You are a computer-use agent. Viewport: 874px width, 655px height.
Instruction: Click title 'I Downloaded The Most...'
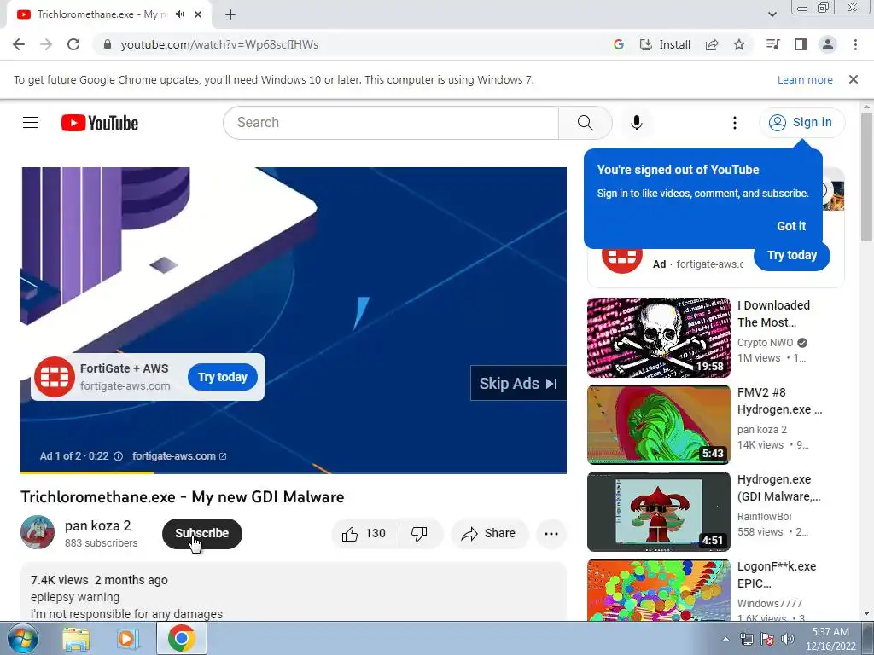click(773, 314)
